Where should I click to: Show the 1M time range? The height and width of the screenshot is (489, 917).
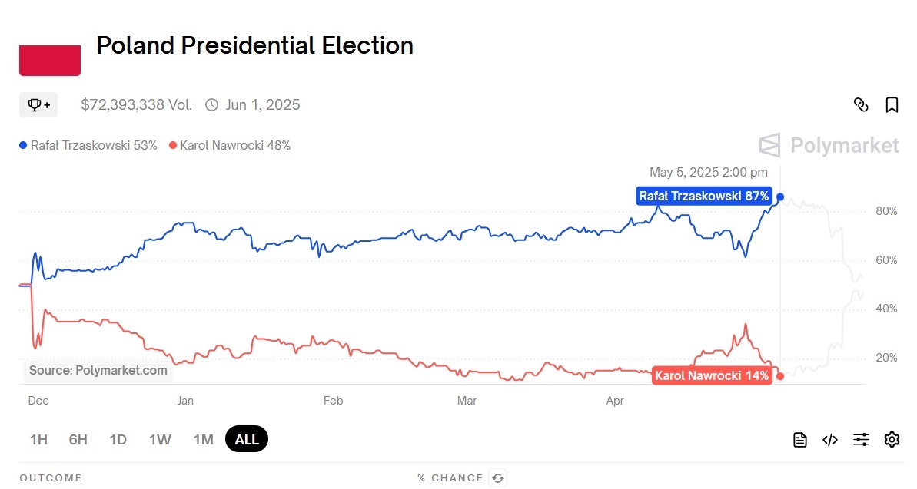[x=203, y=440]
